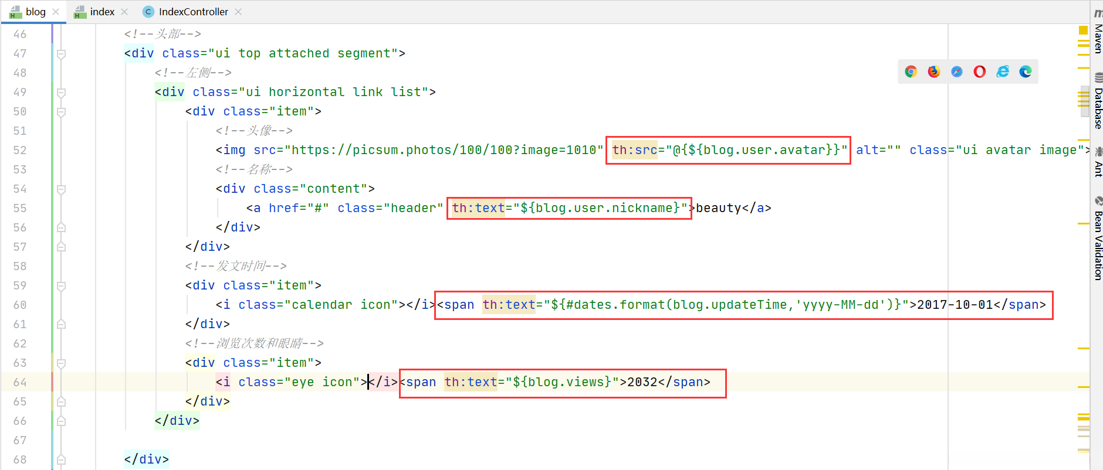
Task: Close the blog tab
Action: click(x=56, y=12)
